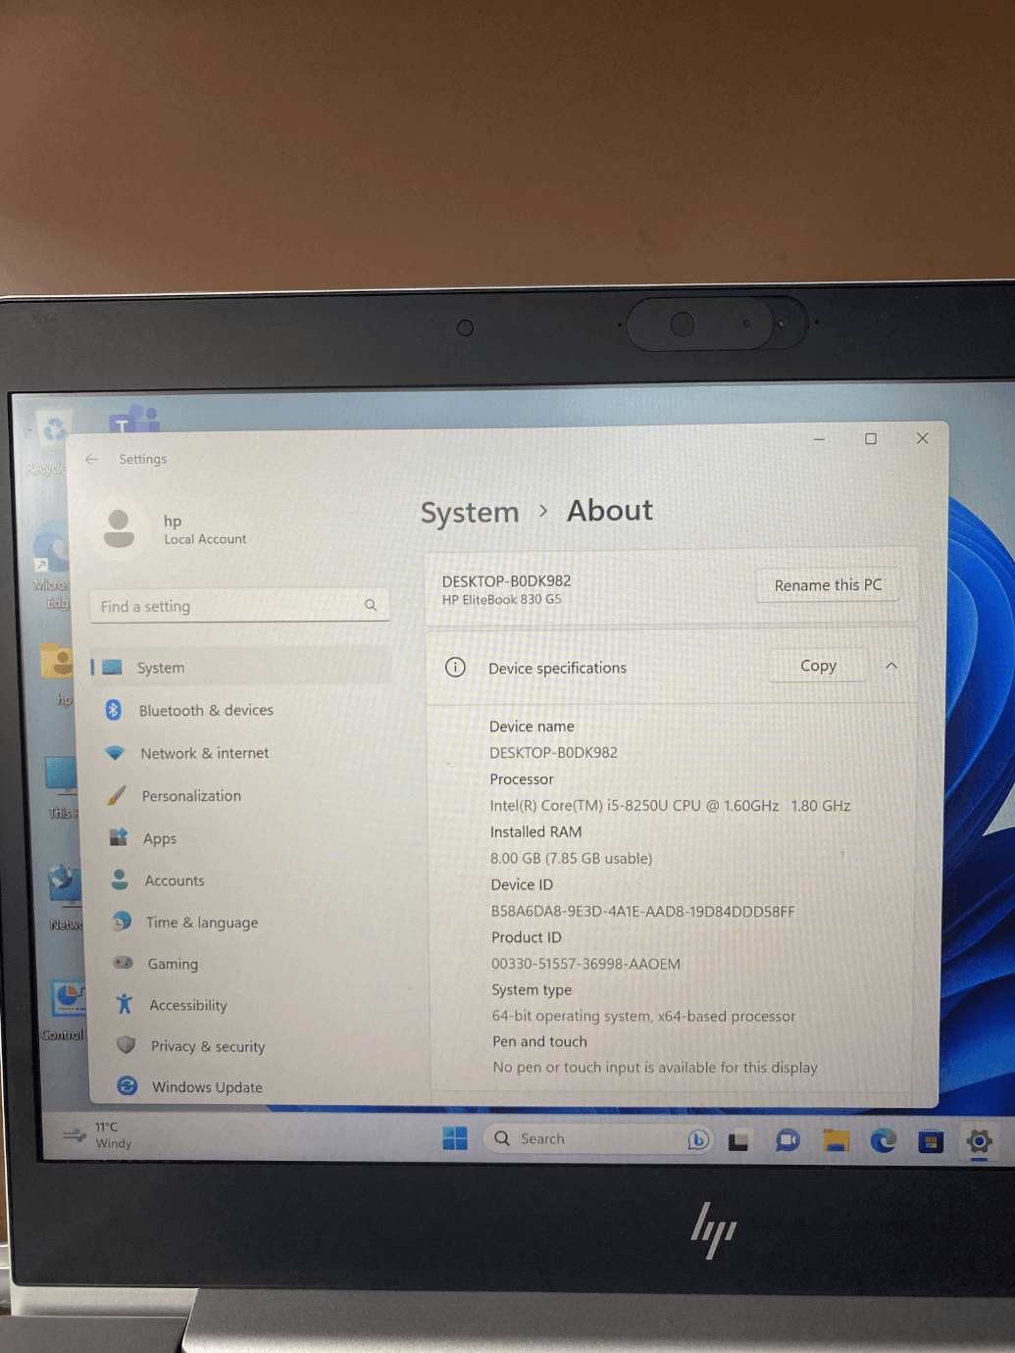This screenshot has width=1015, height=1353.
Task: Open the Chat icon on taskbar
Action: tap(787, 1140)
